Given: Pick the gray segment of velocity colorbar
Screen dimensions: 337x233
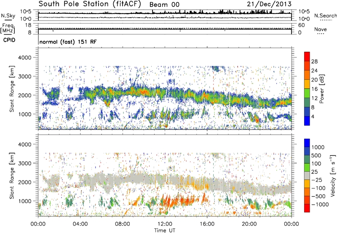Looking at the screenshot, I should 307,176.
